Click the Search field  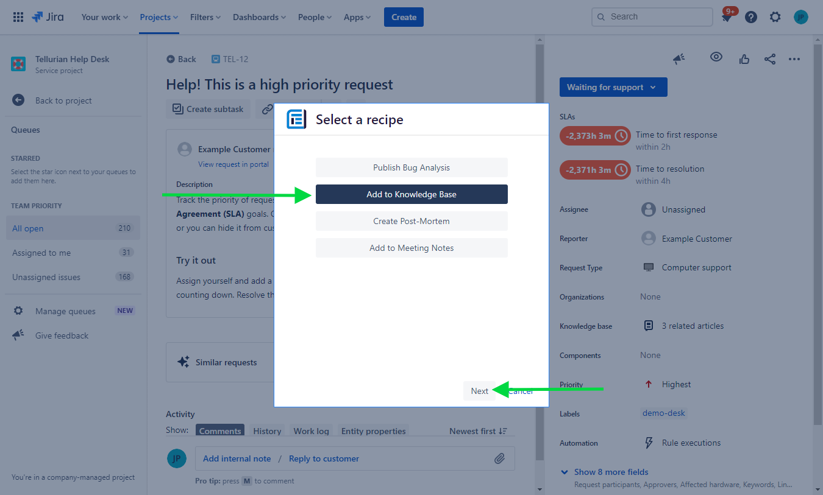651,16
